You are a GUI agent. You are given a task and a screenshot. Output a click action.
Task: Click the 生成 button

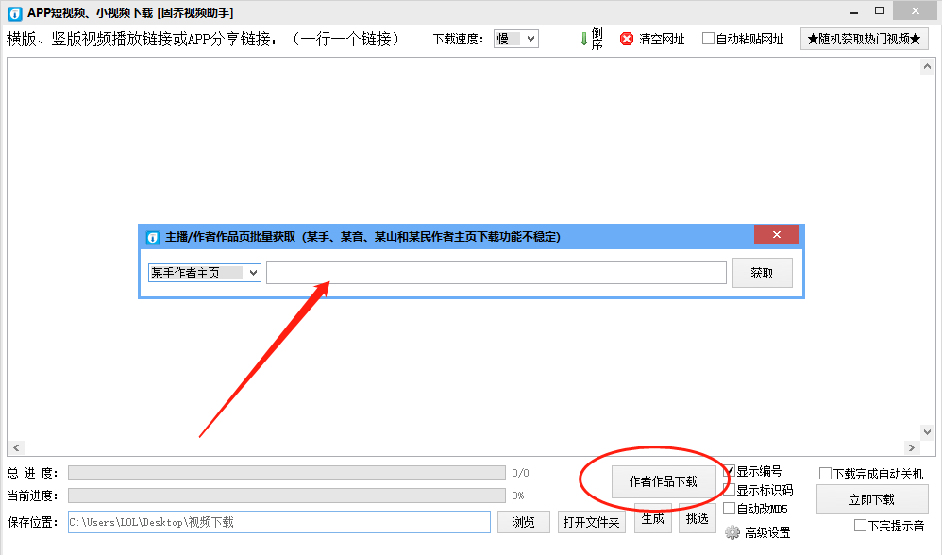tap(652, 521)
